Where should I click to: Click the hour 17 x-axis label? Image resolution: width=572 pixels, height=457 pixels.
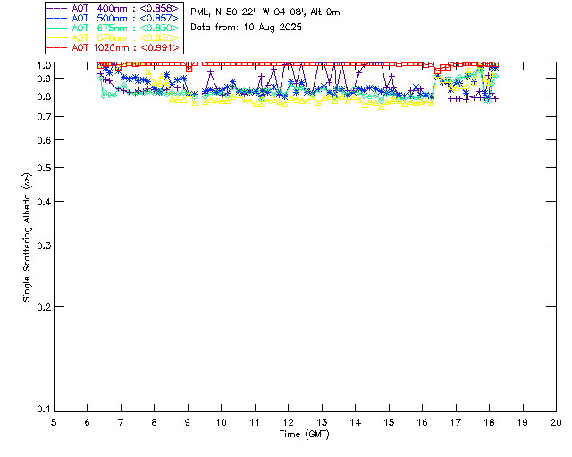click(x=456, y=422)
